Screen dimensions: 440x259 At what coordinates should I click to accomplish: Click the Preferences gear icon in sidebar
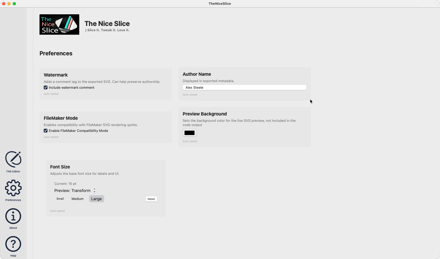click(x=13, y=188)
